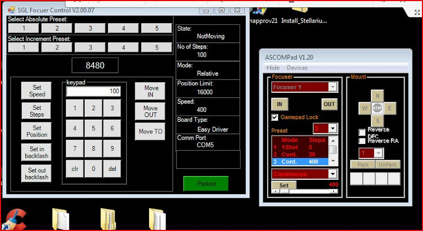The height and width of the screenshot is (231, 423).
Task: Click the Move IN button
Action: [150, 91]
